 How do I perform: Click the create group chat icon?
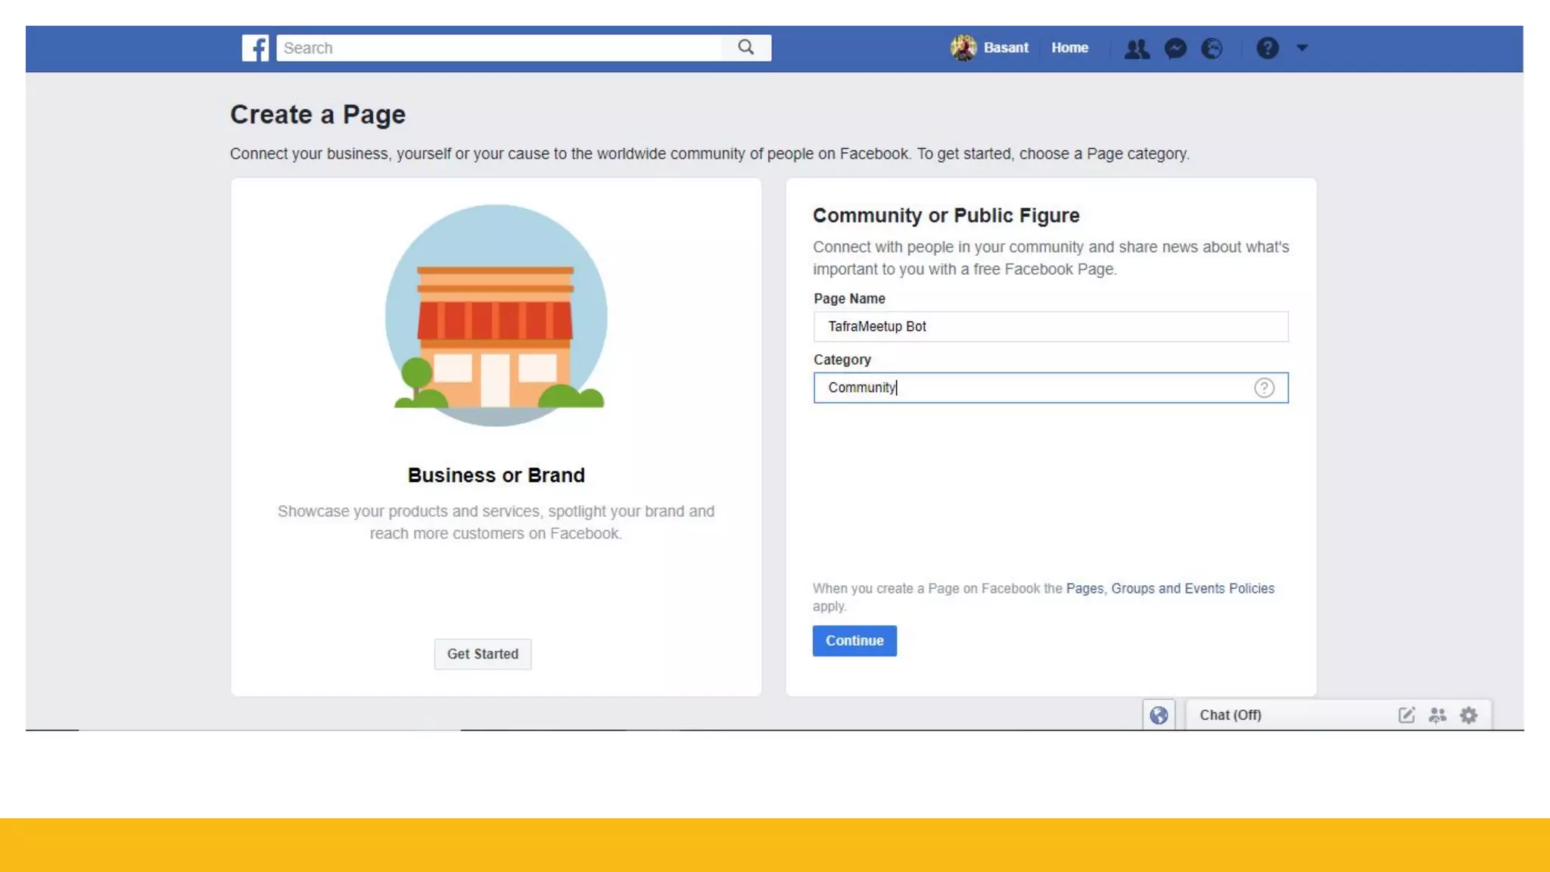pos(1437,715)
